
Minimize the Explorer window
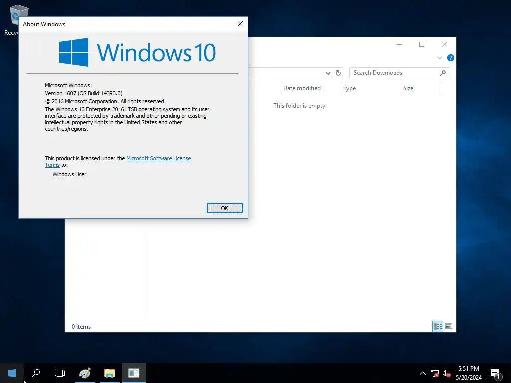coord(399,44)
